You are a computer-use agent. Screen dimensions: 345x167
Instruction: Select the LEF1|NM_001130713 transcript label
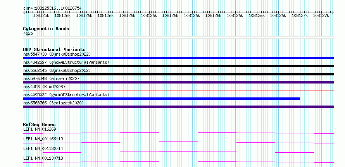(x=43, y=158)
